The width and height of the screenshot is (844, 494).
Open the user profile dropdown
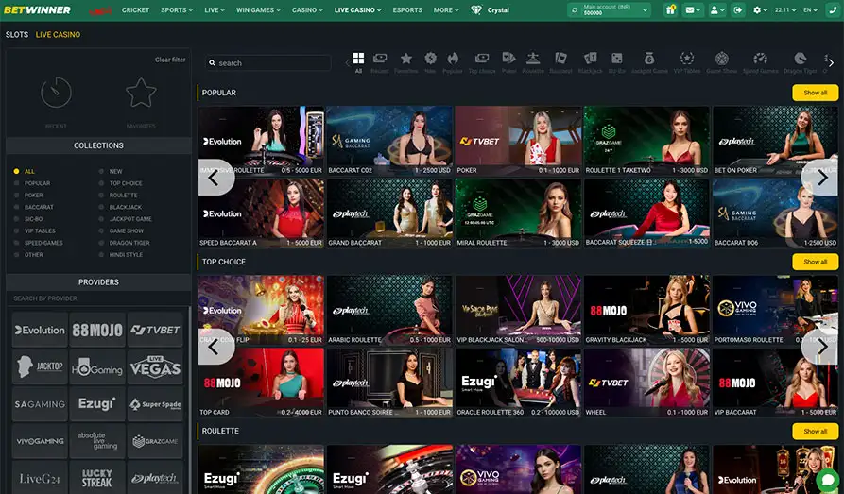click(x=717, y=9)
